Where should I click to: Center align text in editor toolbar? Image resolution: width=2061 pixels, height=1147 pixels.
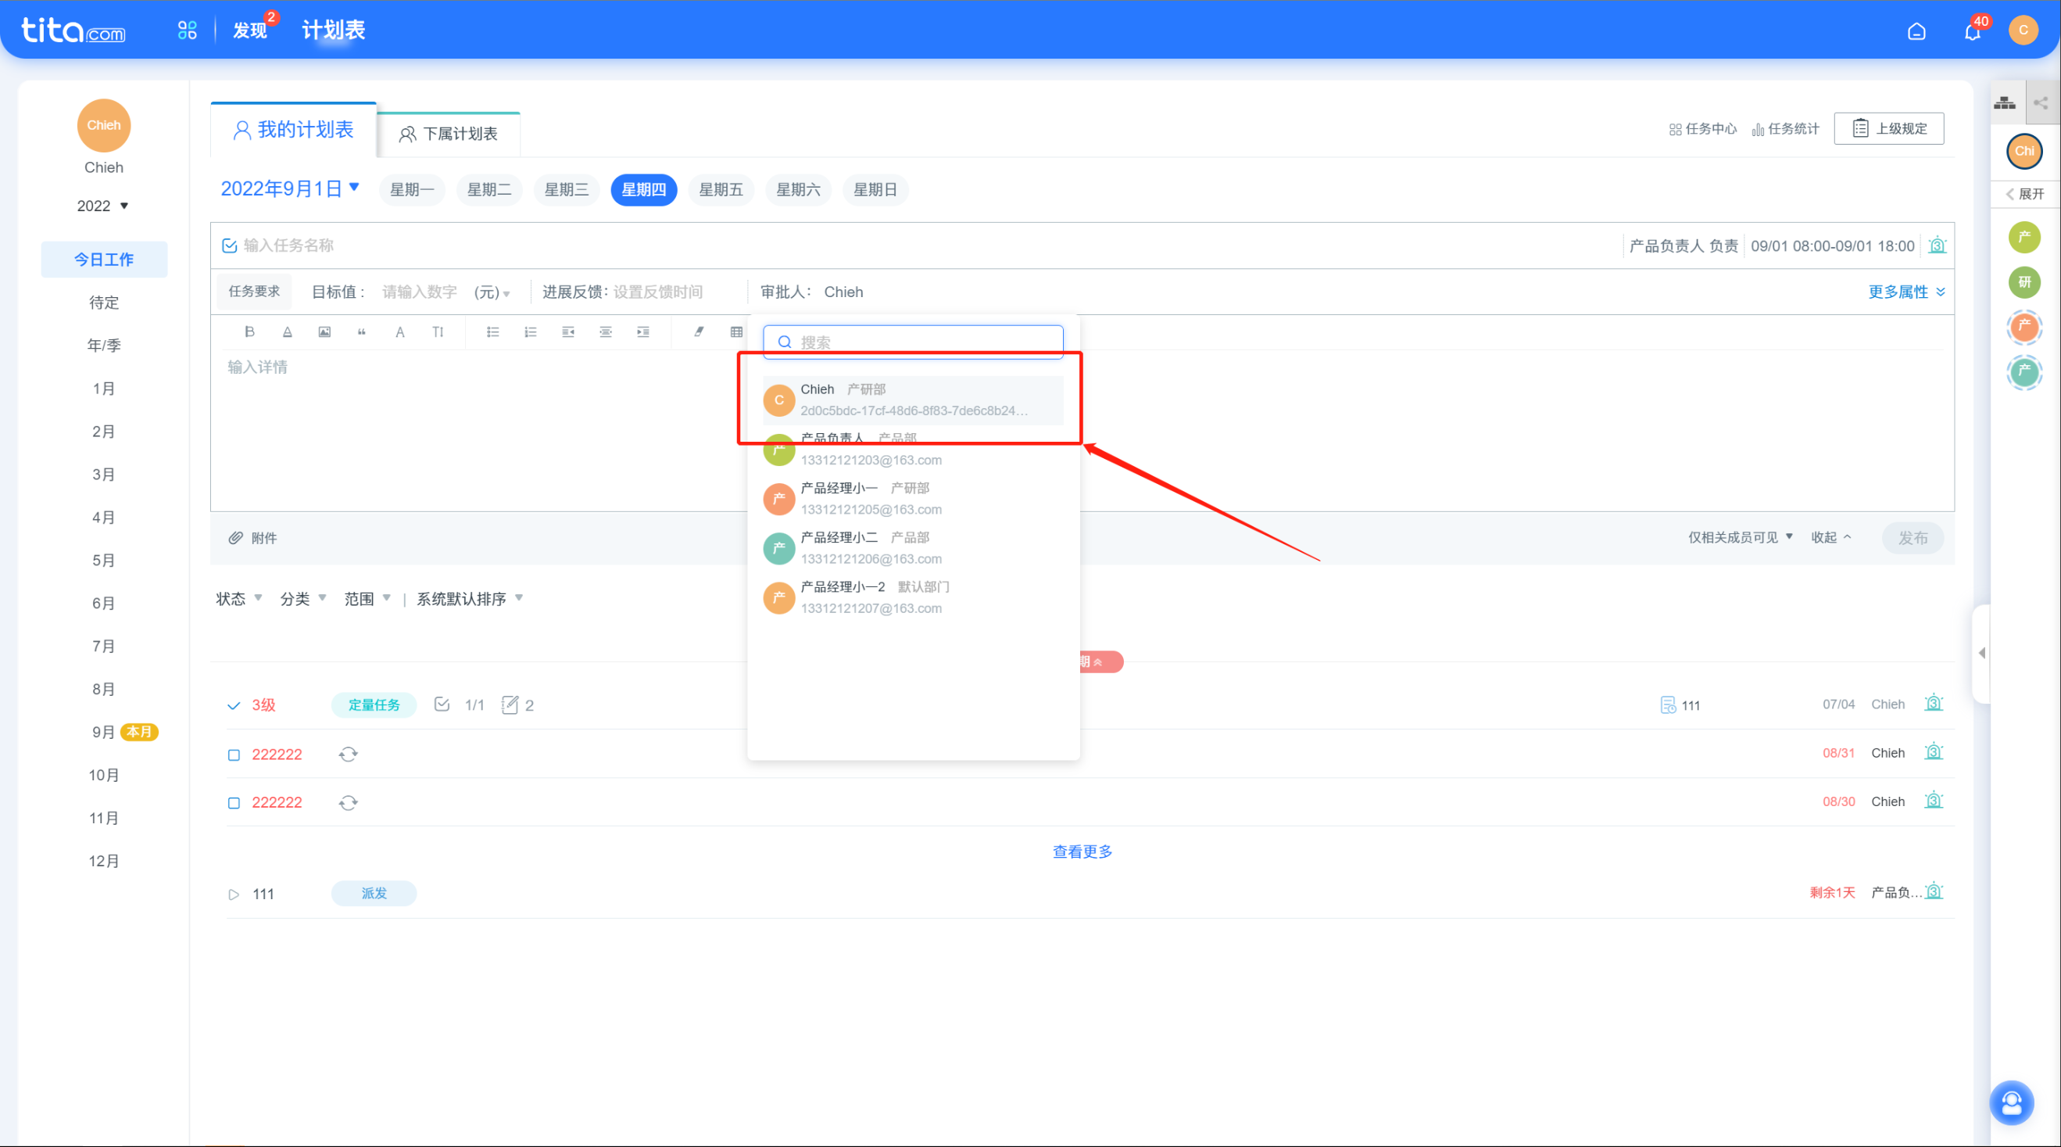[x=606, y=332]
